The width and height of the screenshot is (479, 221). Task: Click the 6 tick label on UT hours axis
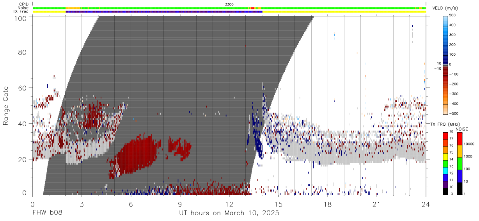131,204
